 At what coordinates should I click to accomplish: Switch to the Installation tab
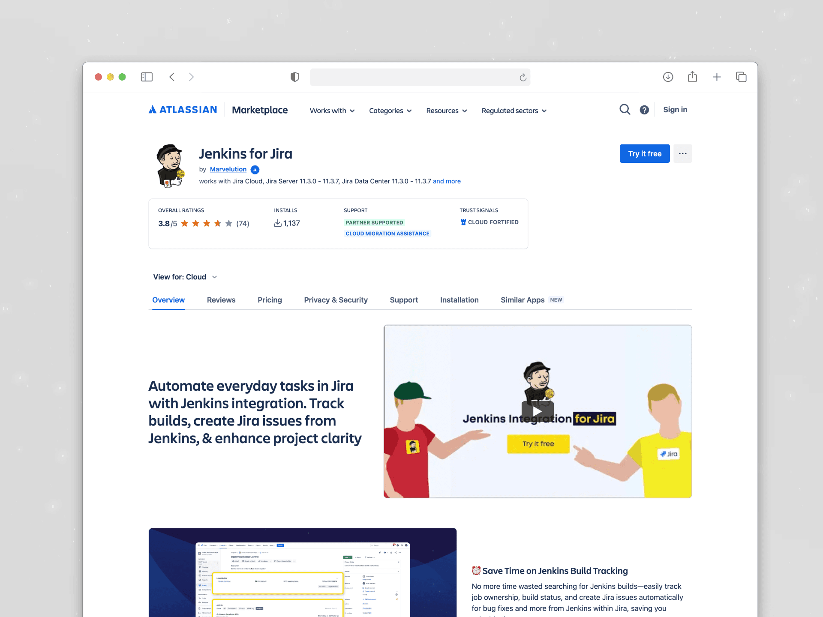(459, 300)
